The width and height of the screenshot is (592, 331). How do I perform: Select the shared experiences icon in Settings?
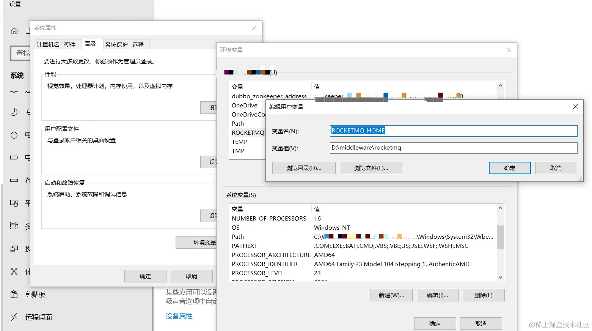pos(14,271)
